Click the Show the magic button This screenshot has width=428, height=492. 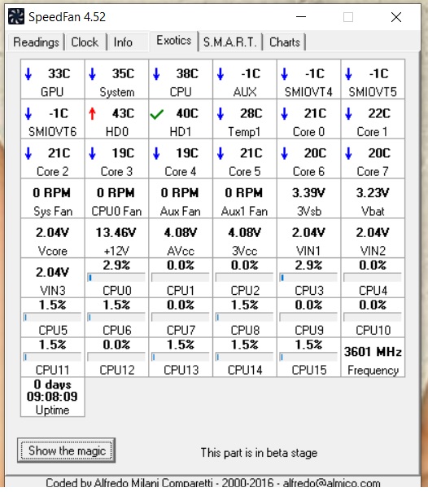click(67, 450)
